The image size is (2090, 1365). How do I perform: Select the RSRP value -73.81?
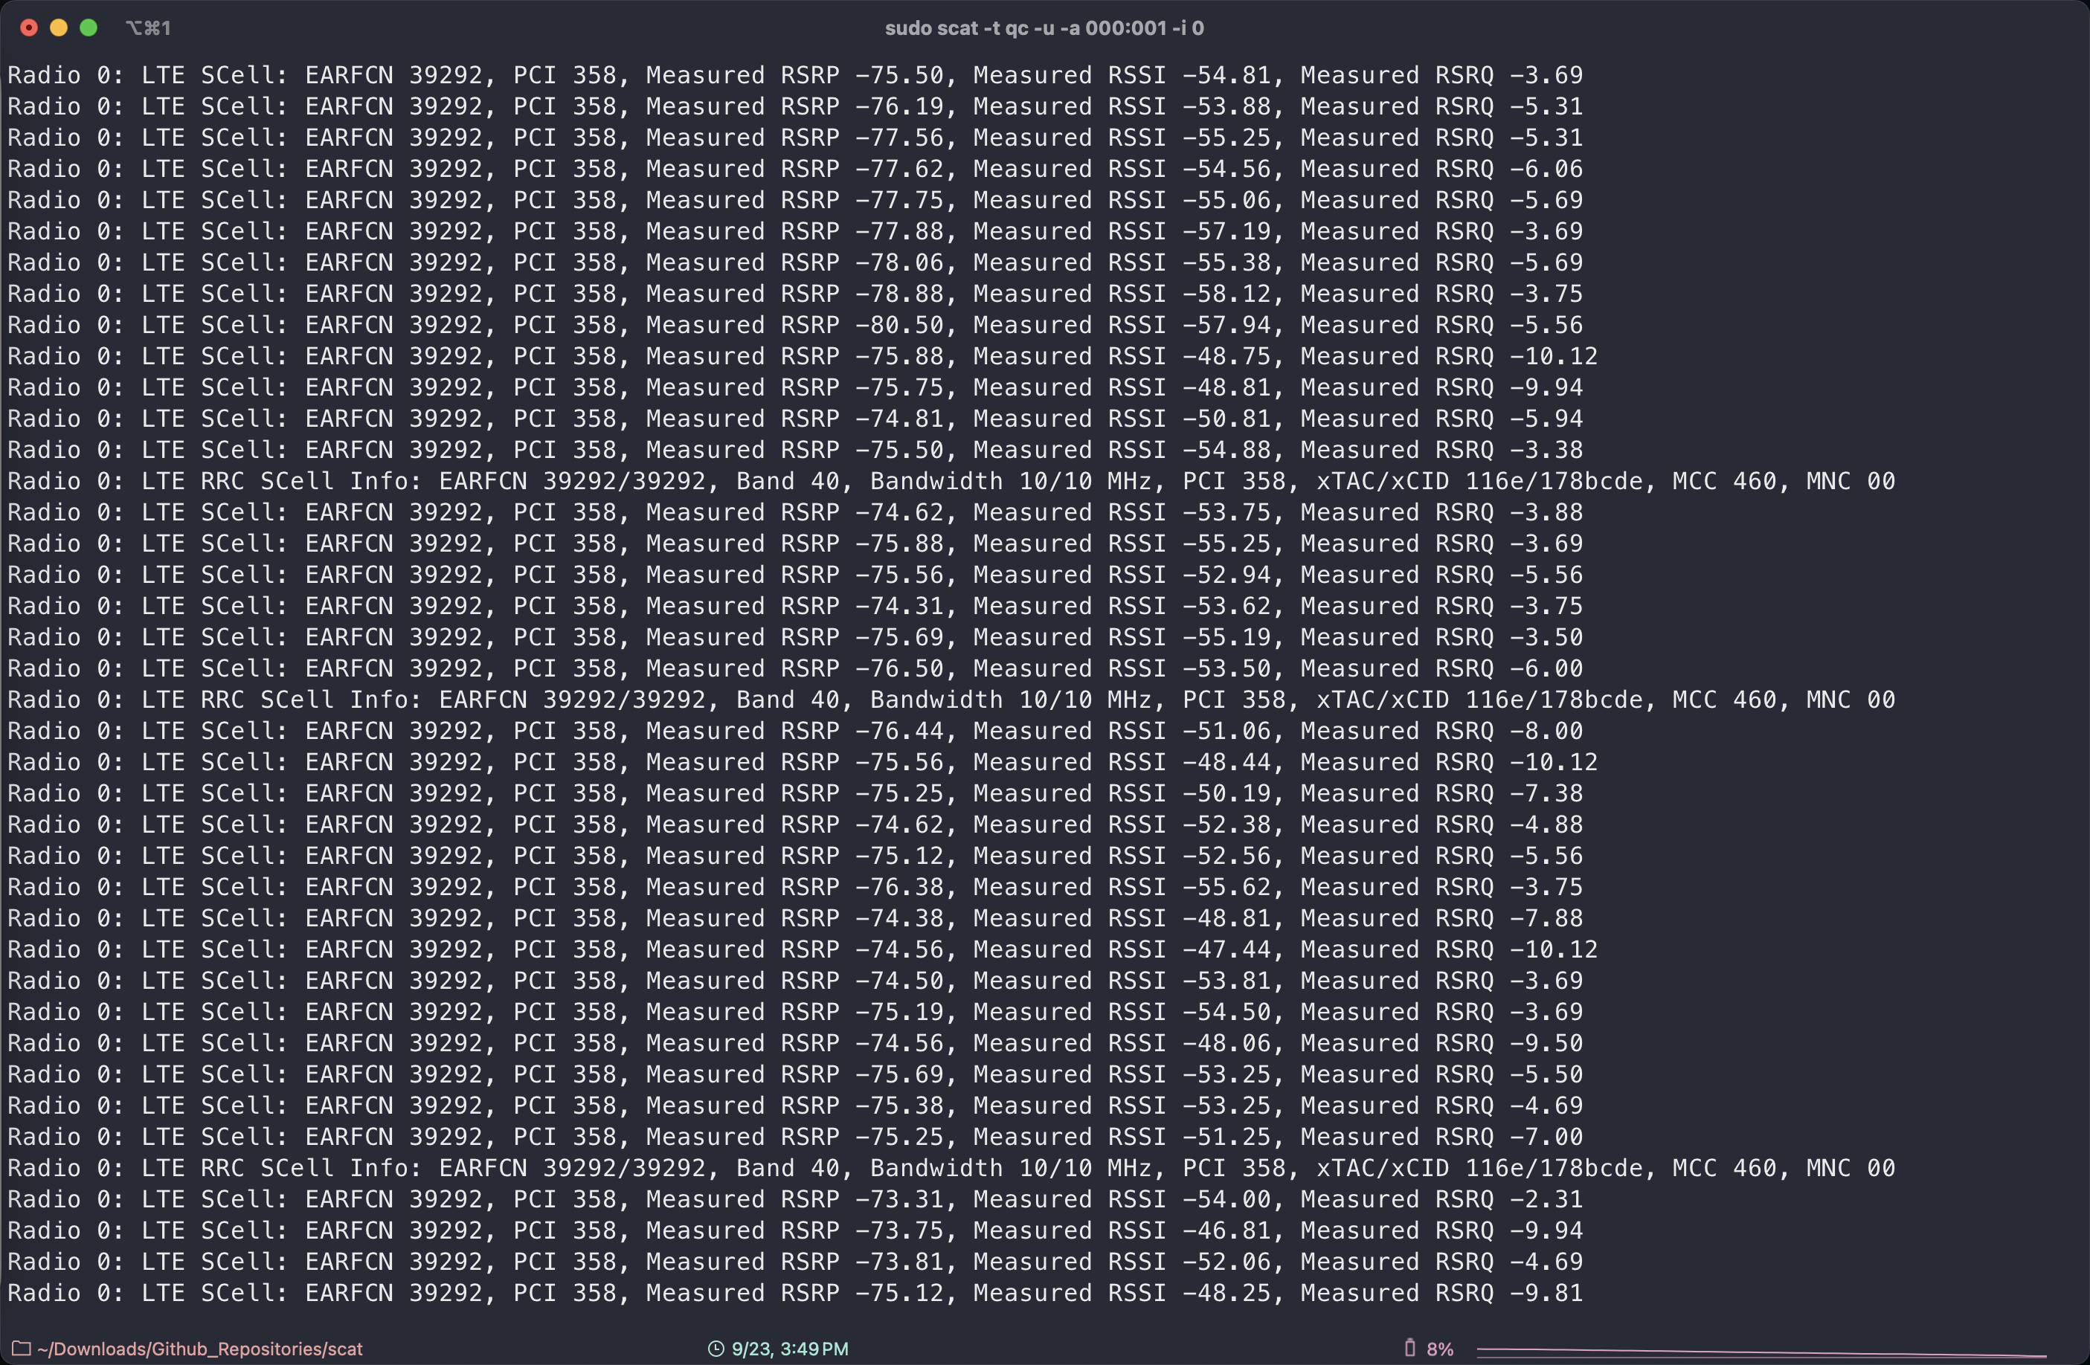click(899, 1262)
